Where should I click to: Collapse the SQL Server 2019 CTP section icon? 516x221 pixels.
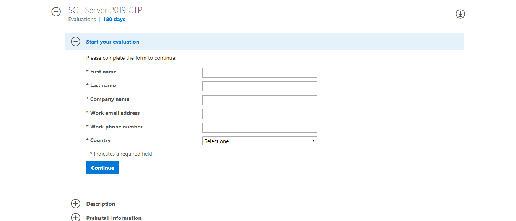tap(56, 12)
